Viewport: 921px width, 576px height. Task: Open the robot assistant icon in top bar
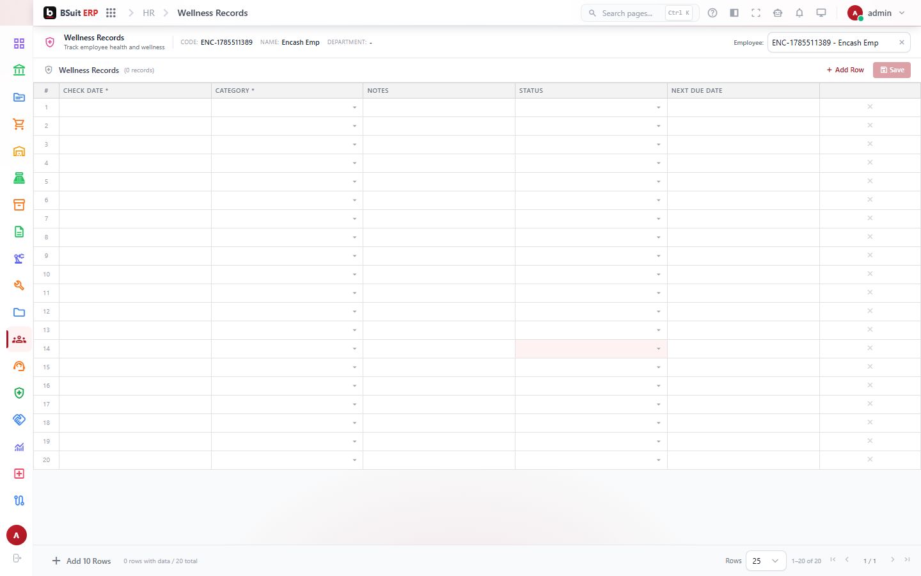click(x=778, y=13)
